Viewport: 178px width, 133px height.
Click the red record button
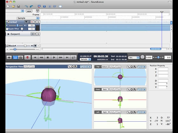(27, 57)
